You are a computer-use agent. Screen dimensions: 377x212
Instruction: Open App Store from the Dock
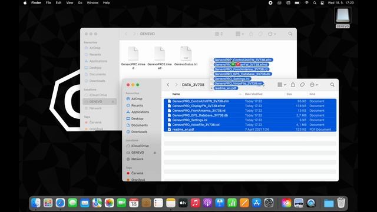pyautogui.click(x=257, y=203)
